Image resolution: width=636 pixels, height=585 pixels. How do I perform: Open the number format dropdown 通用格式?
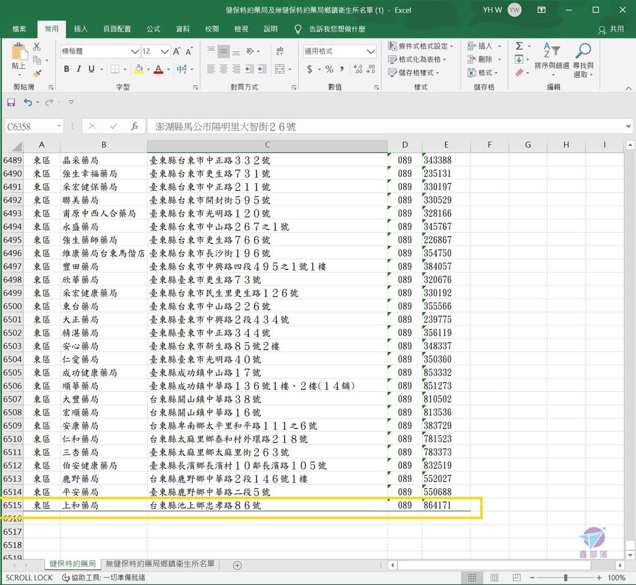(x=371, y=52)
